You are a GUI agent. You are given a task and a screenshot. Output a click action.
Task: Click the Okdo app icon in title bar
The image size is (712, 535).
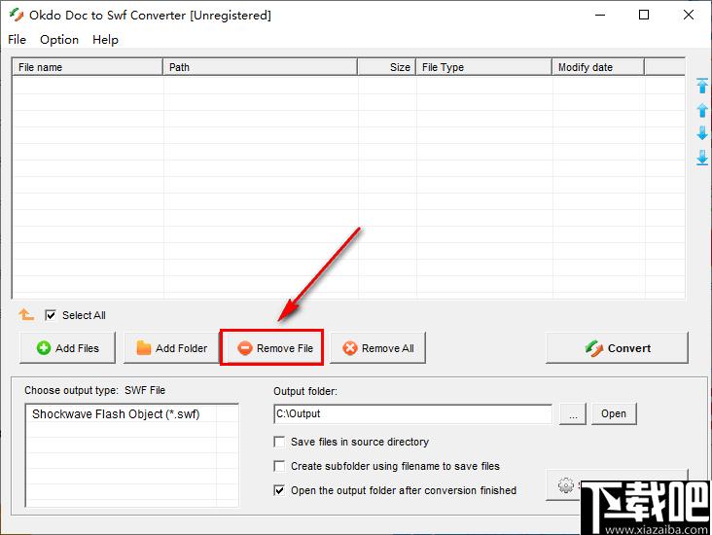click(x=17, y=15)
